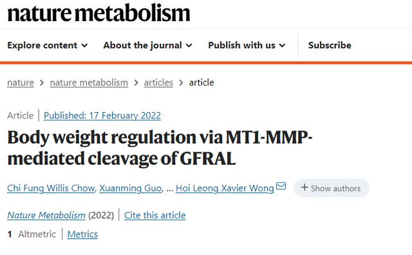This screenshot has height=255, width=412.
Task: Go to the articles breadcrumb link
Action: (x=158, y=82)
